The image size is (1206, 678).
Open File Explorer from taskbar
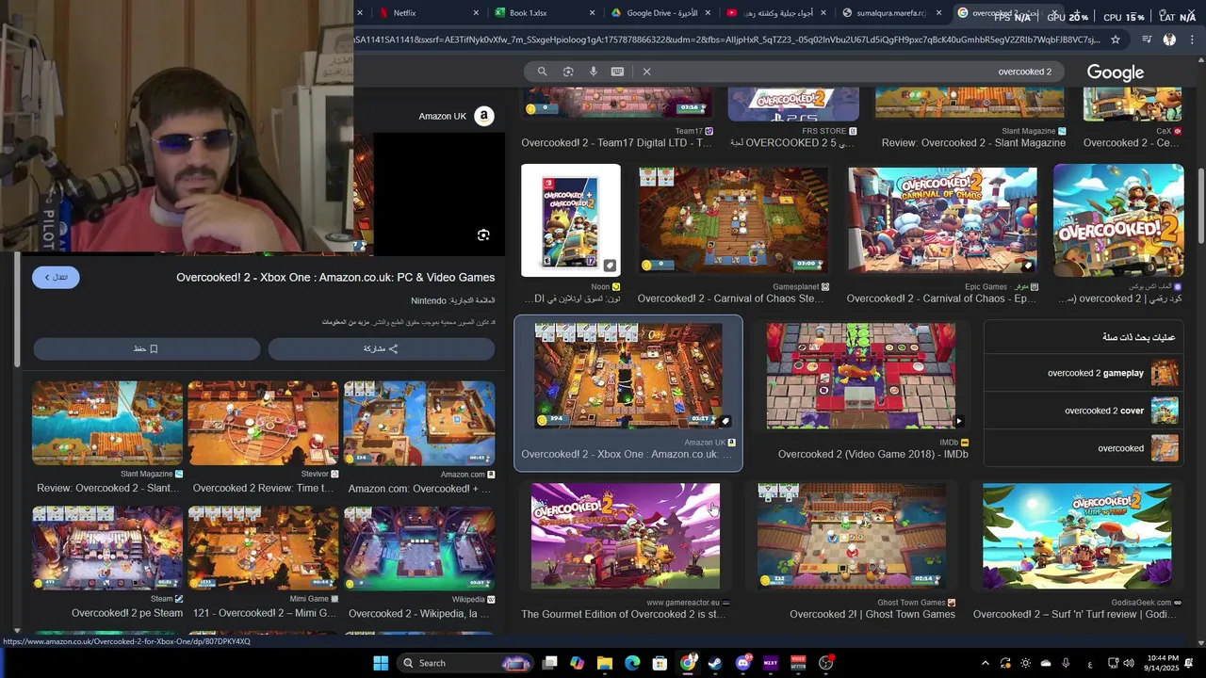point(605,663)
